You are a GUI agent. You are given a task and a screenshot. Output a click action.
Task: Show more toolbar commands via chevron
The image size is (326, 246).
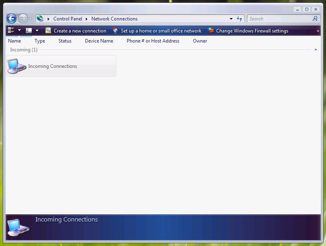click(318, 31)
